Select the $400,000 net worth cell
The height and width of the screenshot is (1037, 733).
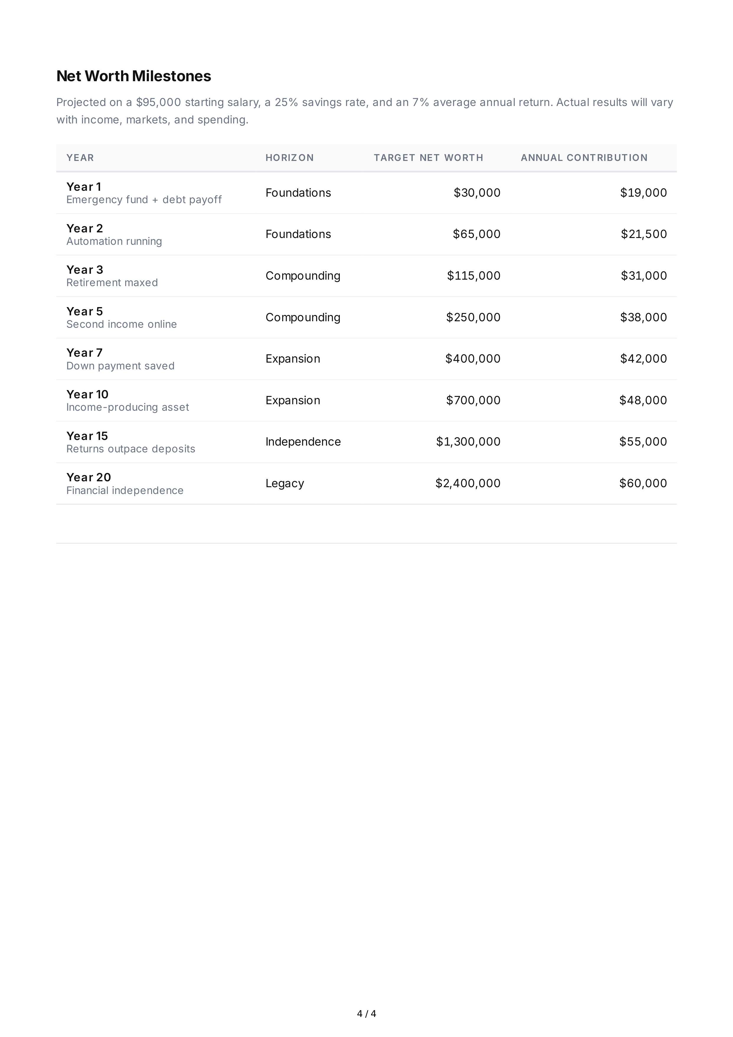click(x=473, y=359)
